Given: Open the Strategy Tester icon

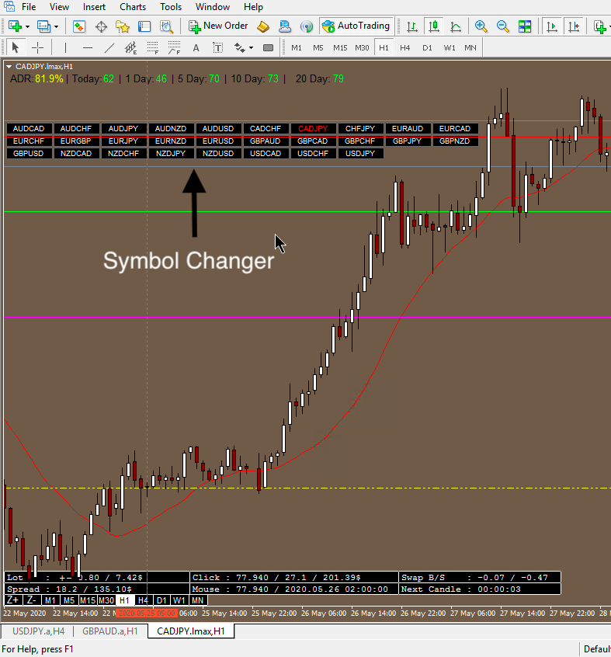Looking at the screenshot, I should point(167,27).
